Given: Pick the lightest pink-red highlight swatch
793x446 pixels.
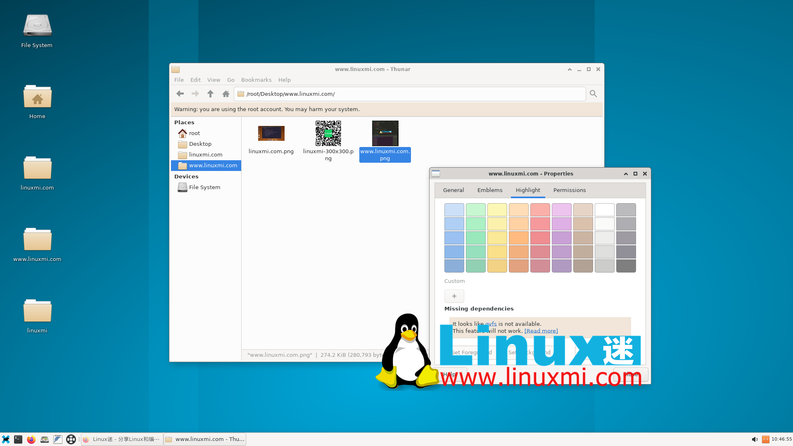Looking at the screenshot, I should point(540,210).
